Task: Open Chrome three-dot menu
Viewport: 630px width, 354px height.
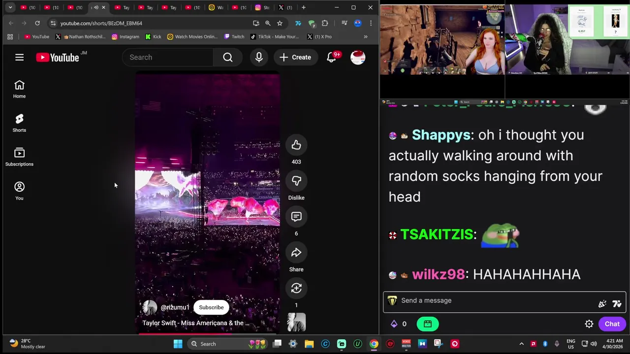Action: click(371, 23)
